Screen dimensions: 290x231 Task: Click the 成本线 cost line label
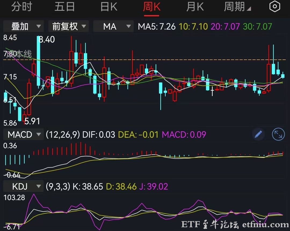(20, 54)
